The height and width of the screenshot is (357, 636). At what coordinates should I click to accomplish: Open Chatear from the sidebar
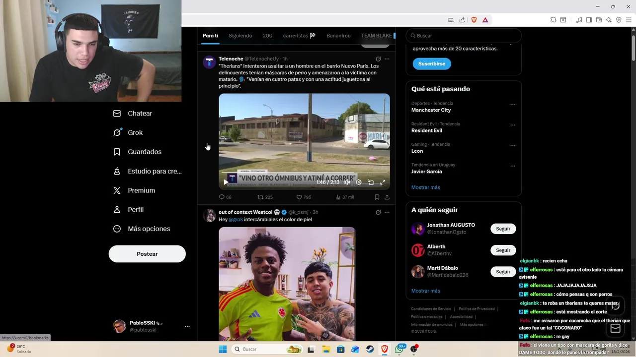132,114
